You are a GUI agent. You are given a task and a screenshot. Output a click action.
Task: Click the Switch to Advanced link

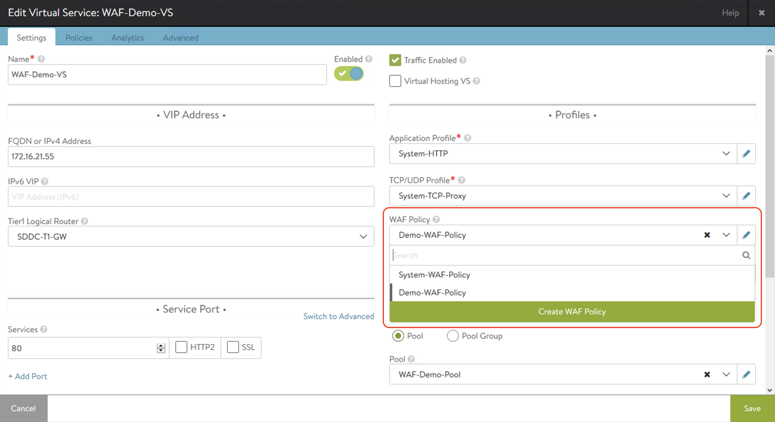[x=338, y=316]
